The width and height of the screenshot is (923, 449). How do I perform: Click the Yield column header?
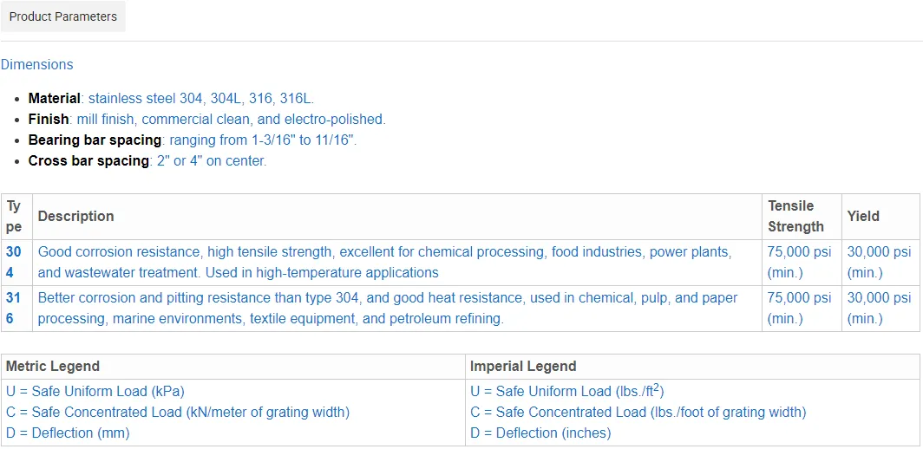click(x=863, y=216)
